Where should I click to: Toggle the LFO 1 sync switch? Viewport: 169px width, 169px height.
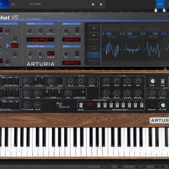pyautogui.click(x=77, y=30)
